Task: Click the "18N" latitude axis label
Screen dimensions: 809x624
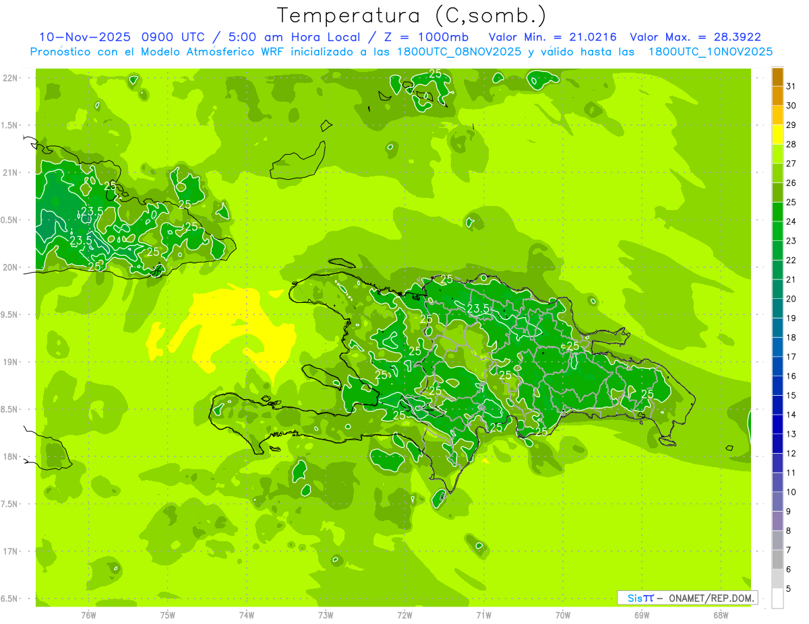Action: click(x=11, y=456)
